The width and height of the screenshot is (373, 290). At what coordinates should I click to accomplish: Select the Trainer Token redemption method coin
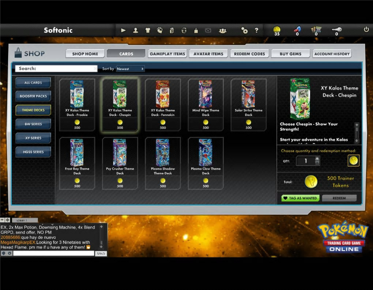pos(354,161)
